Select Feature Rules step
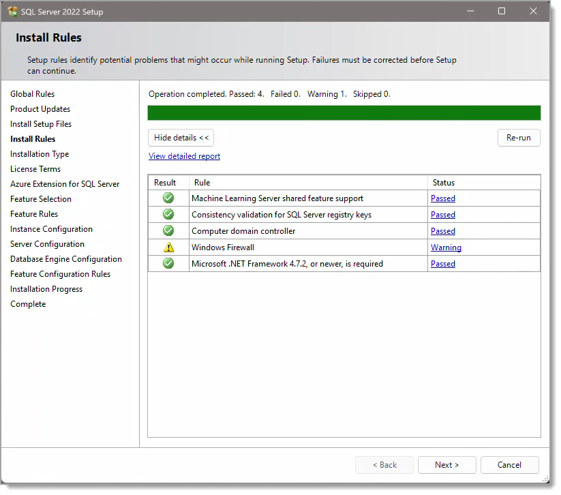Viewport: 561px width, 495px height. (34, 214)
